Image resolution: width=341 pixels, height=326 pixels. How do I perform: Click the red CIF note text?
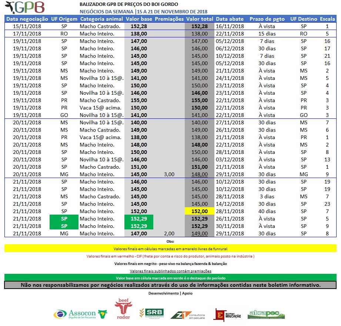coord(170,256)
